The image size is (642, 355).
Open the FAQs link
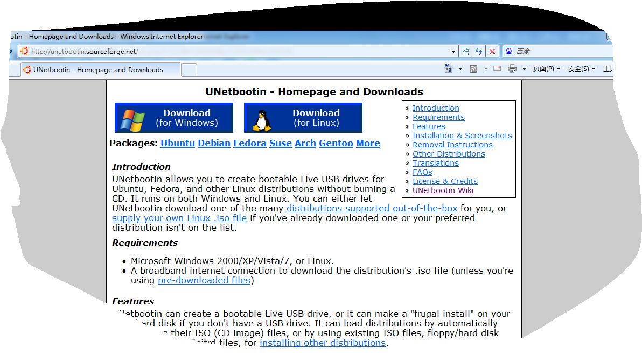tap(423, 172)
